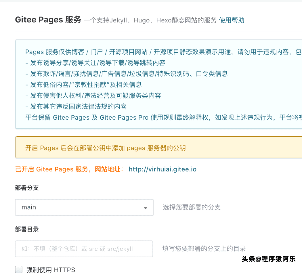Click the line 发布诱导分享/诱导关注 rule
302x279 pixels.
[x=95, y=63]
